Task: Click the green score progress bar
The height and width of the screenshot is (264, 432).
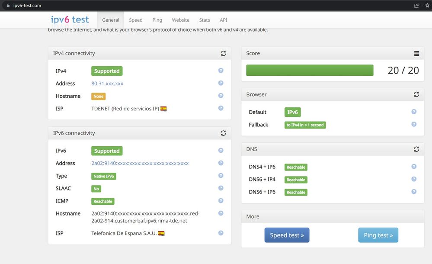Action: pyautogui.click(x=310, y=71)
